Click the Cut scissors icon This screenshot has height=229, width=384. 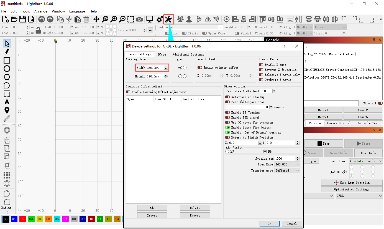69,19
